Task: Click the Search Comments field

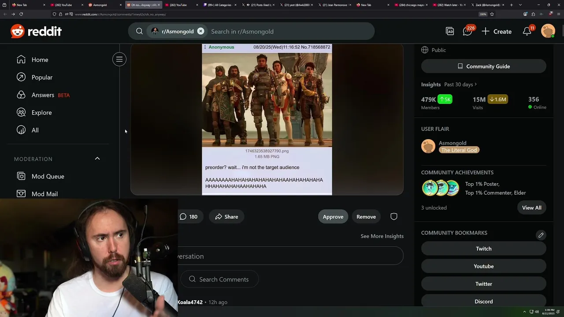Action: (x=220, y=279)
